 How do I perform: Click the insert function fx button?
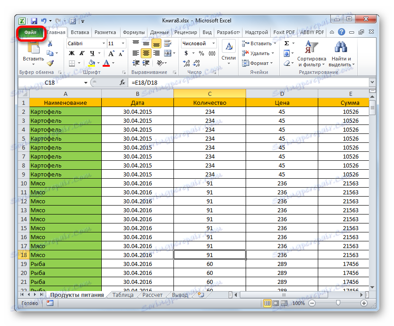click(x=122, y=82)
